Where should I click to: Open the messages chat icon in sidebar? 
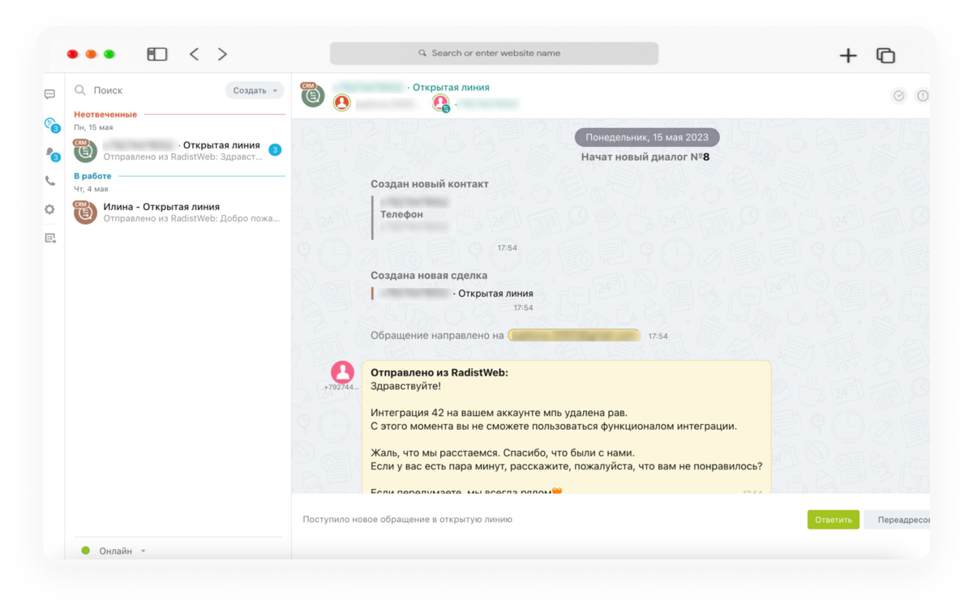49,94
